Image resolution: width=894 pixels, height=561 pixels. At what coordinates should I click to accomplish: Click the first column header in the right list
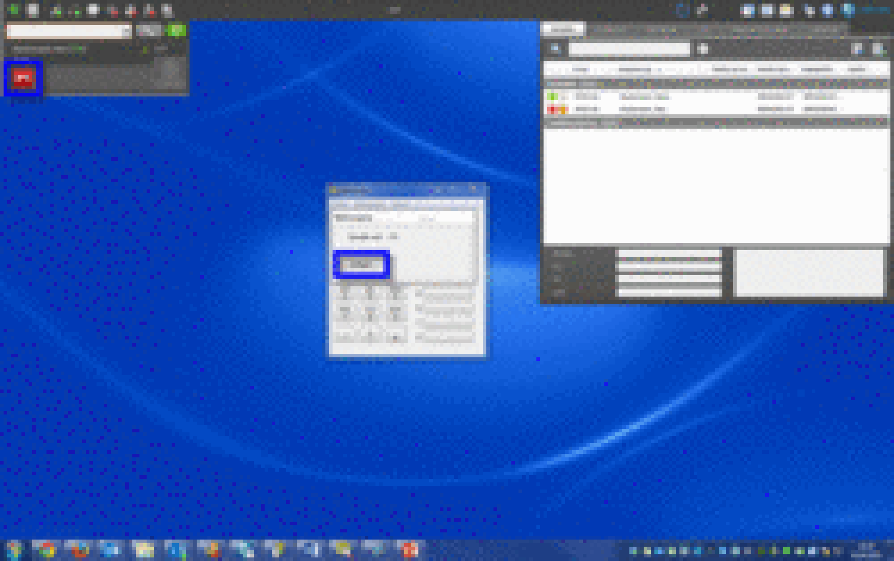pos(580,69)
